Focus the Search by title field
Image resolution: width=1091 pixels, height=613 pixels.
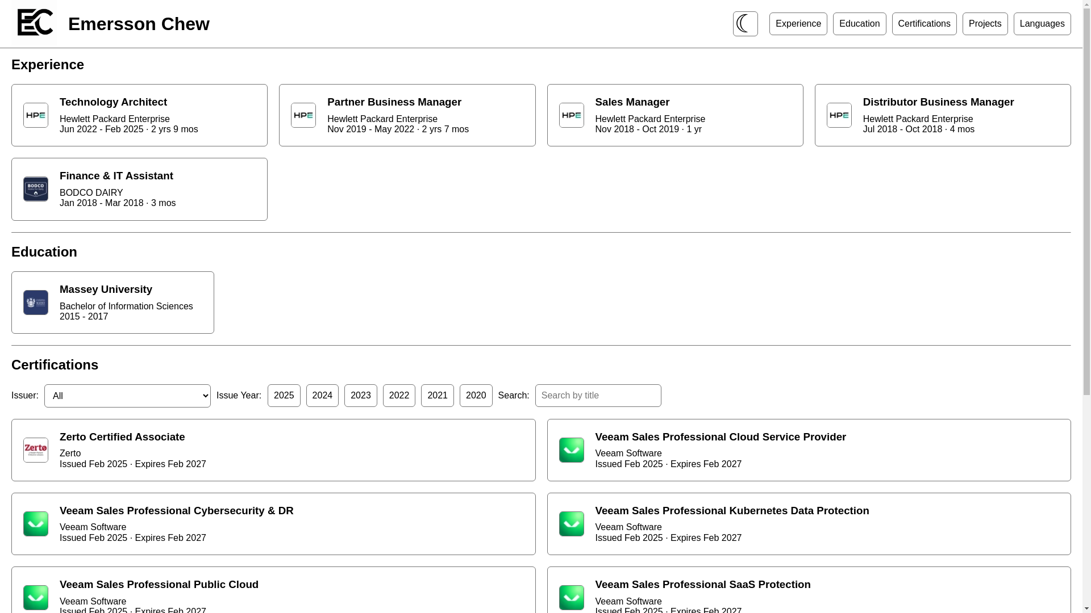[x=598, y=396]
